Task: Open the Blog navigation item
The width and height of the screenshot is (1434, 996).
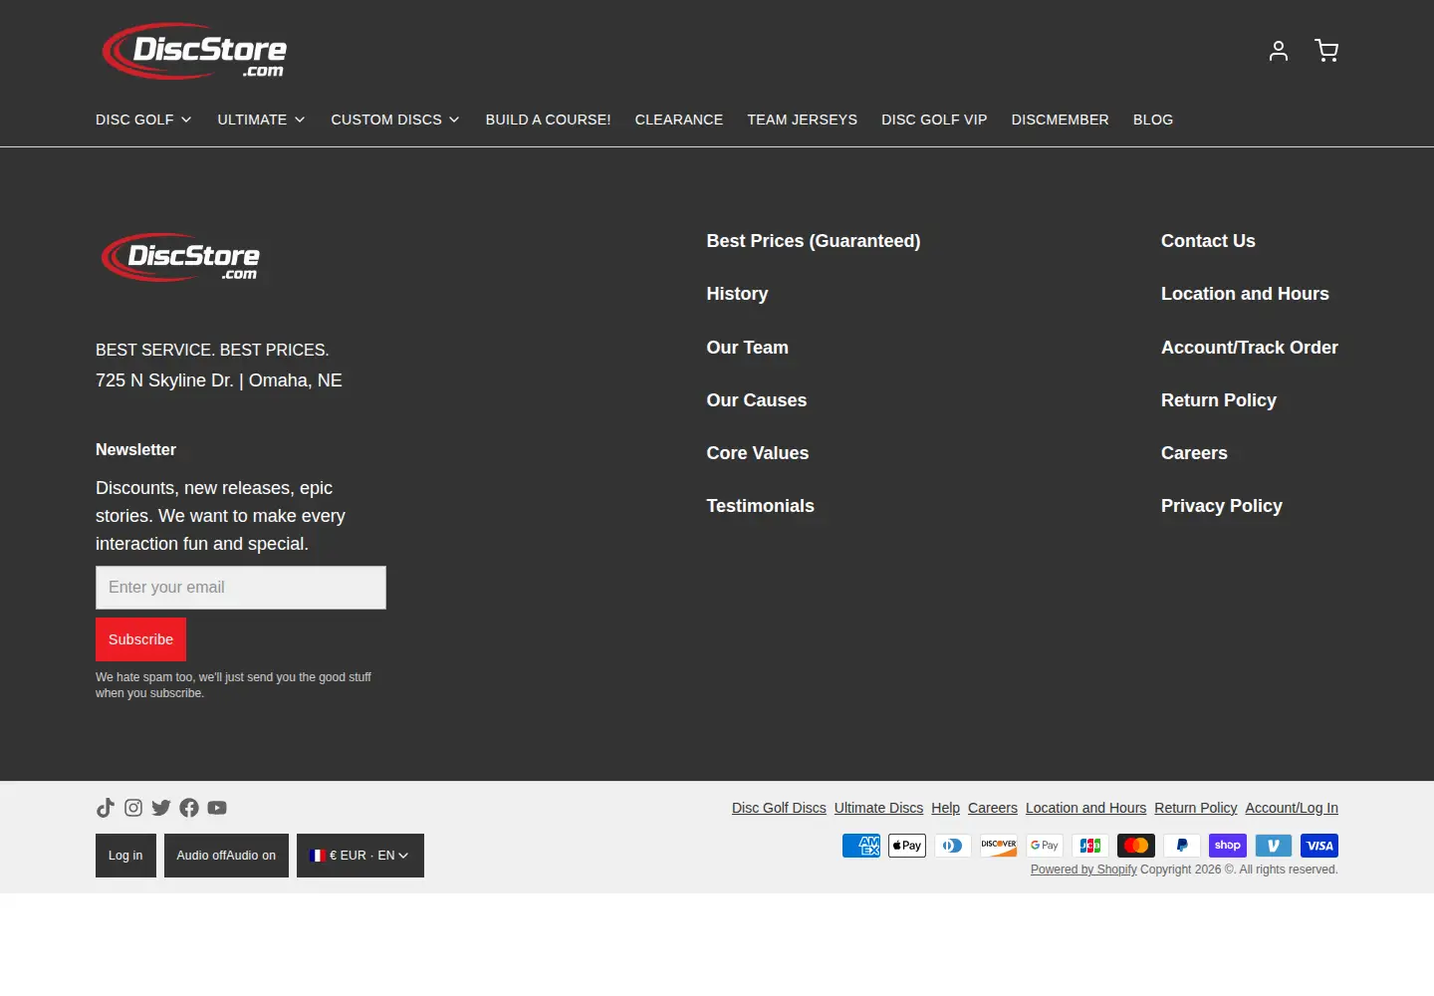Action: click(x=1153, y=120)
